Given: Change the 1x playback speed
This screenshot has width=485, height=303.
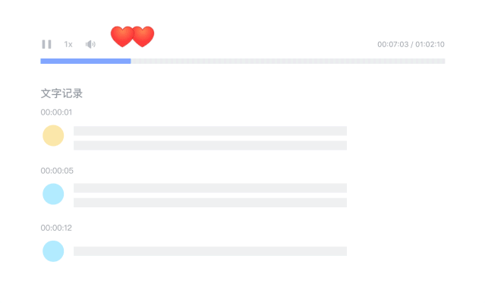Looking at the screenshot, I should coord(68,44).
